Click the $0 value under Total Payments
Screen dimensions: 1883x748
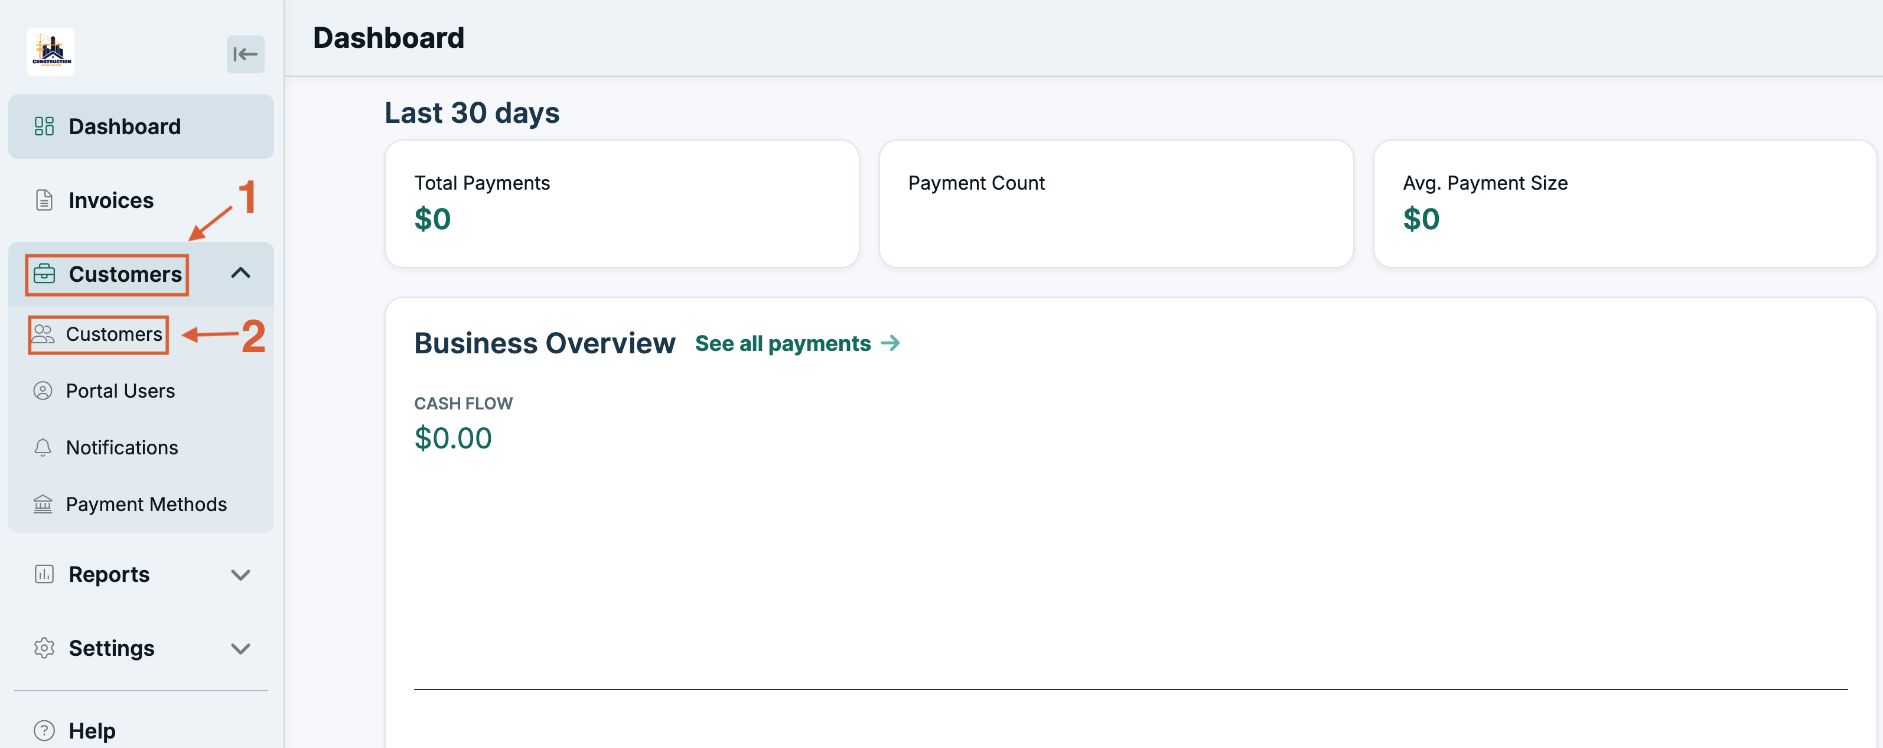[432, 219]
